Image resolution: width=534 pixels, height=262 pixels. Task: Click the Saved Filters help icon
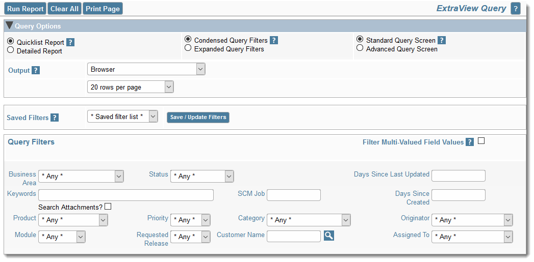pyautogui.click(x=55, y=118)
